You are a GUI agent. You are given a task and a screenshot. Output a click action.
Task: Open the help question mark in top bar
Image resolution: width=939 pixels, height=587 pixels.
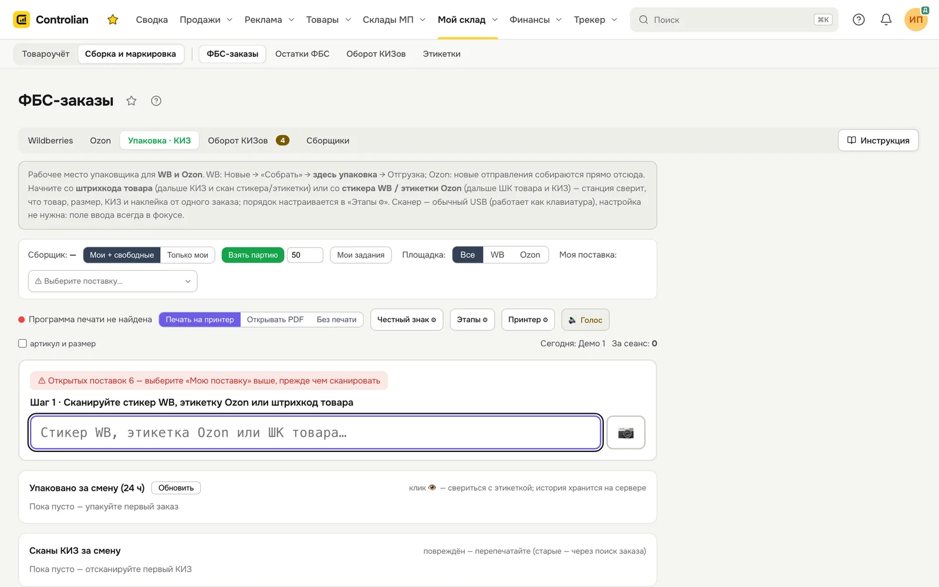pyautogui.click(x=859, y=20)
